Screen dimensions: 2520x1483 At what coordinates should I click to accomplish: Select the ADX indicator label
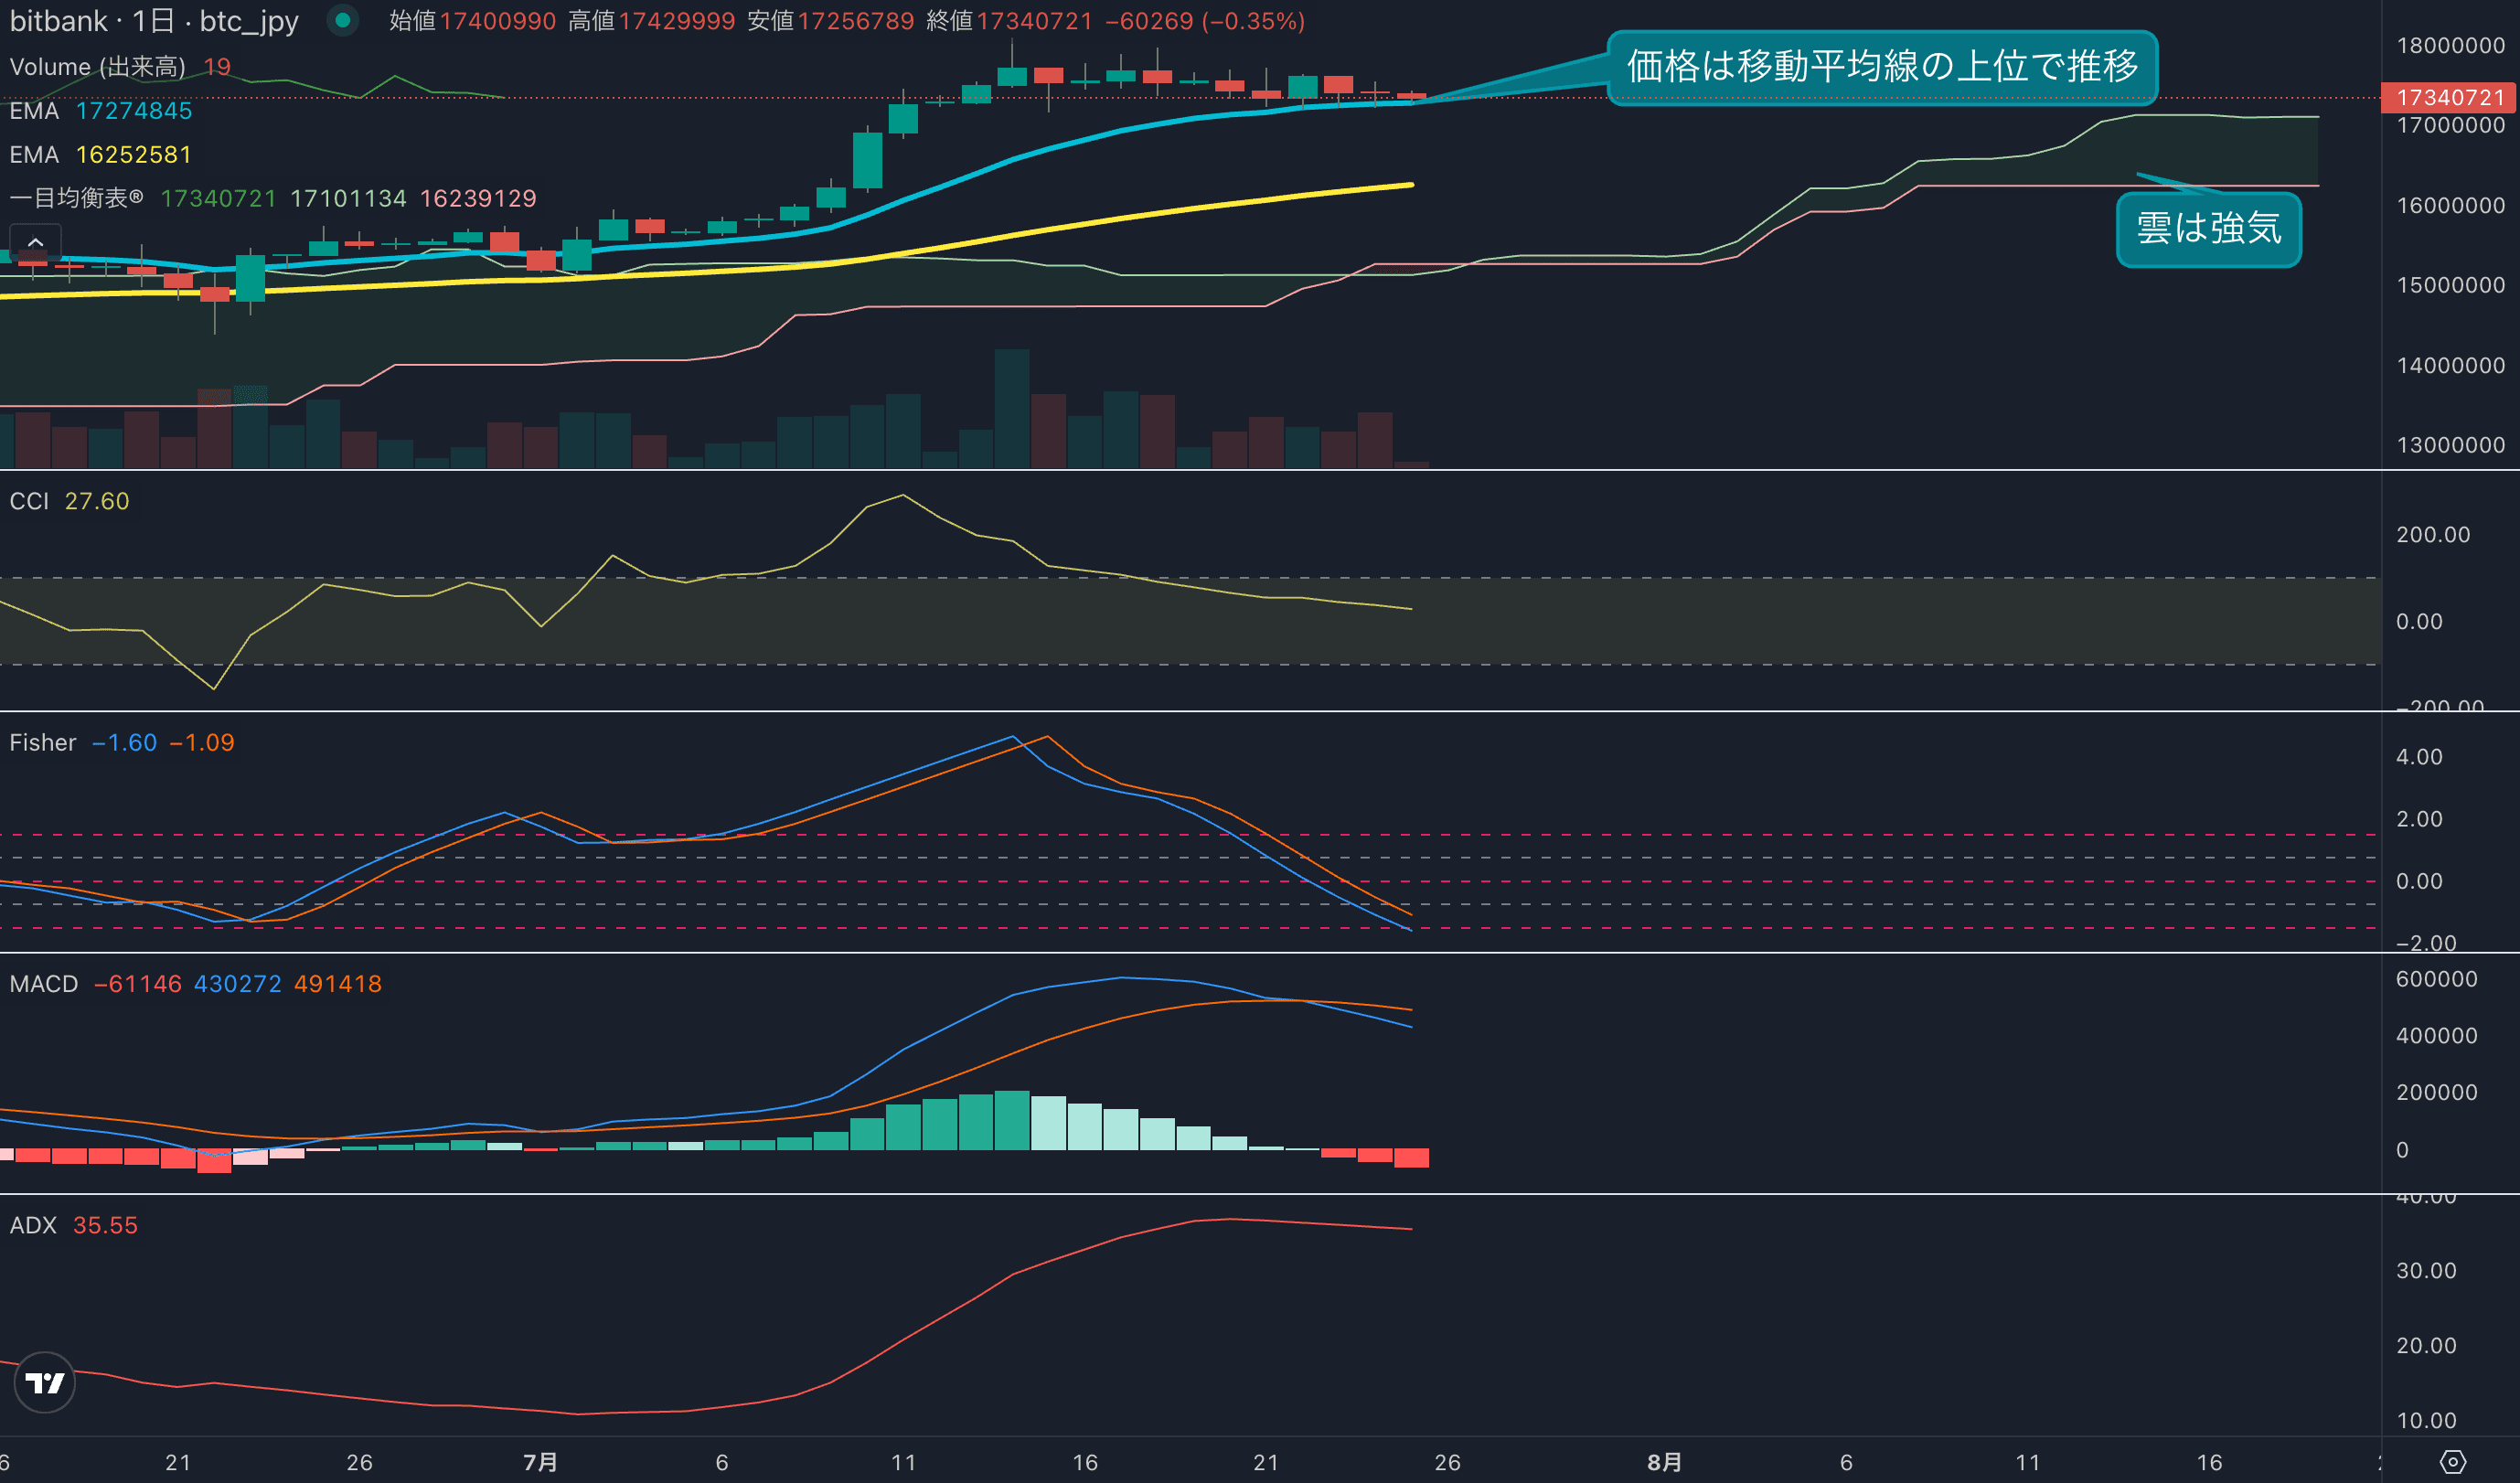pos(33,1225)
